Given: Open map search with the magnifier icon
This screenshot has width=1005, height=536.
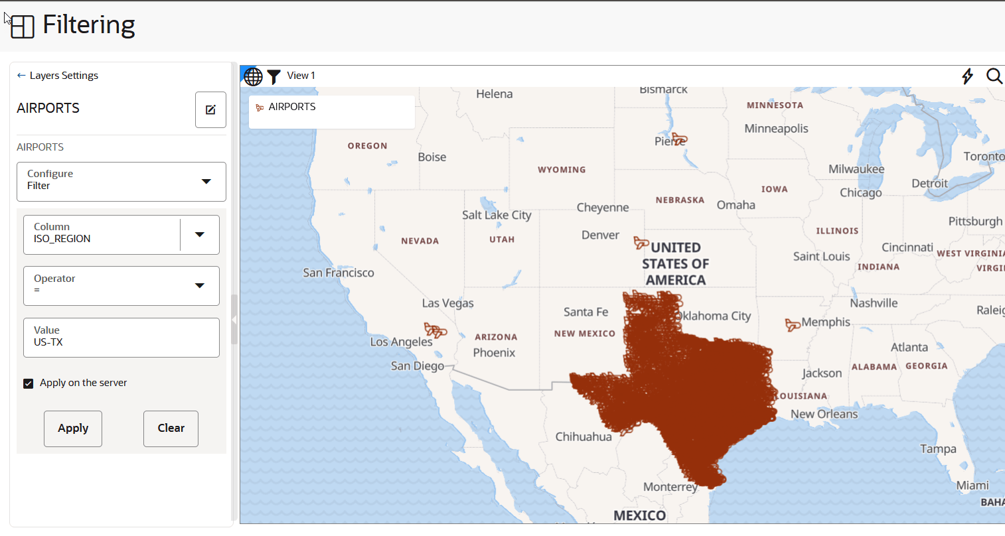Looking at the screenshot, I should click(994, 76).
